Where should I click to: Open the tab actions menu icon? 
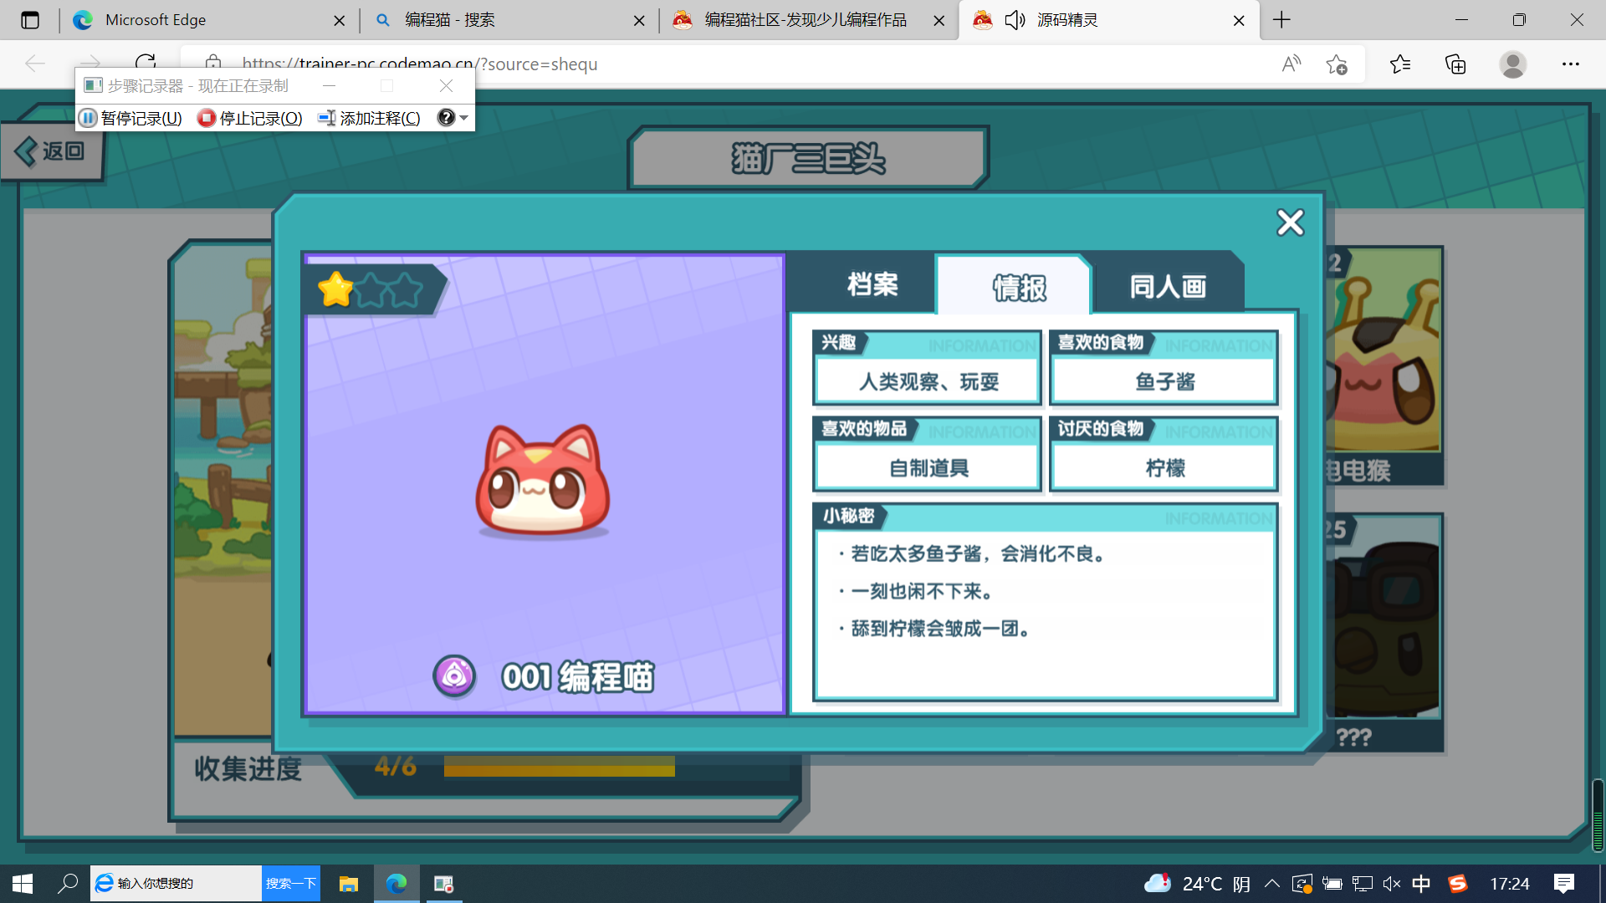click(x=30, y=20)
